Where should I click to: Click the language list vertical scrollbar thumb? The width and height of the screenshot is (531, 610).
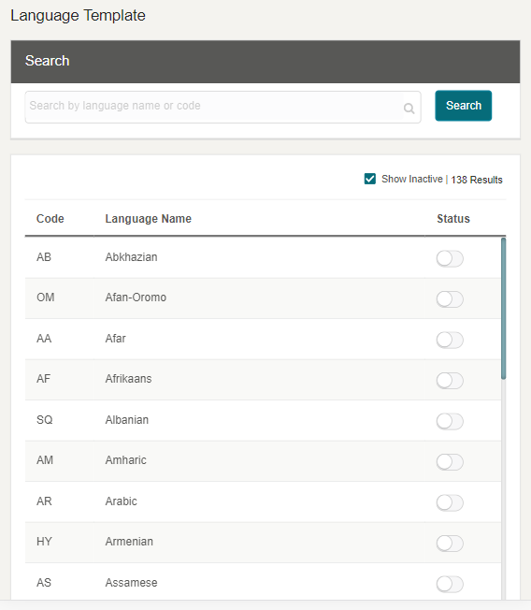point(503,309)
